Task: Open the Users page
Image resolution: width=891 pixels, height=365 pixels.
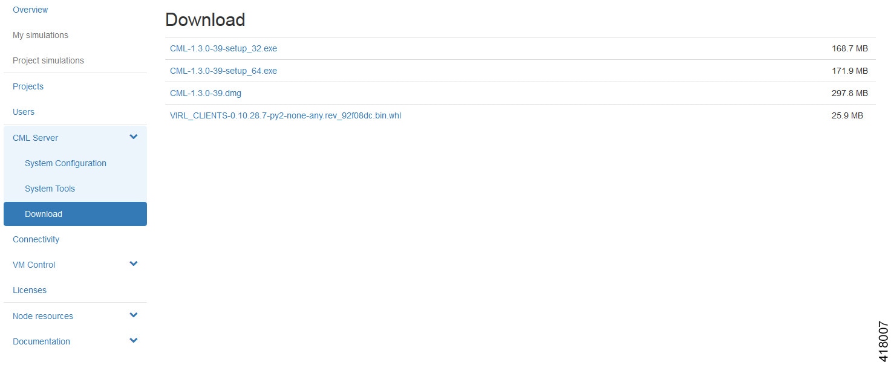Action: click(24, 112)
